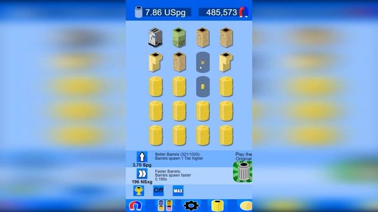Tap the L-shaped yellow block below the toaster
The height and width of the screenshot is (212, 378).
(x=155, y=62)
